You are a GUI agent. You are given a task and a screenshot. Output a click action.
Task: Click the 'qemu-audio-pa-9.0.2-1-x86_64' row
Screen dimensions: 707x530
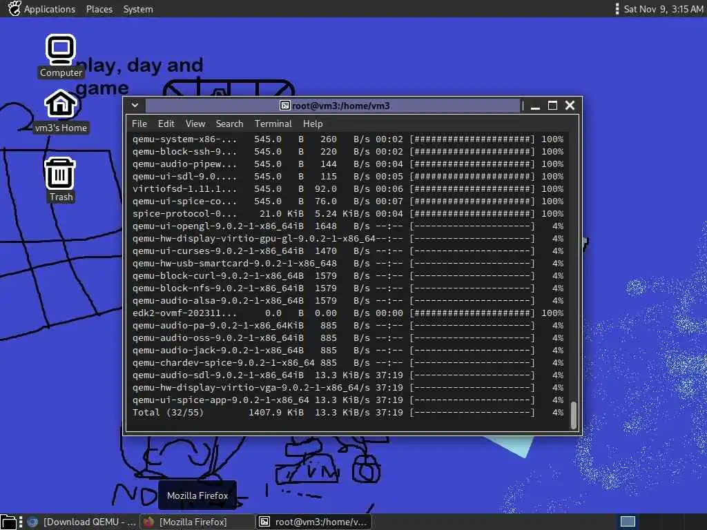(348, 326)
